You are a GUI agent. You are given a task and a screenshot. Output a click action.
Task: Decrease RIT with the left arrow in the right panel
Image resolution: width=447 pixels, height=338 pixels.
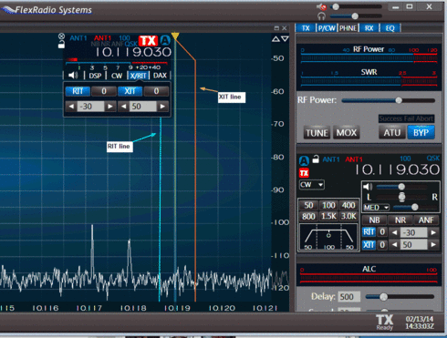point(395,232)
